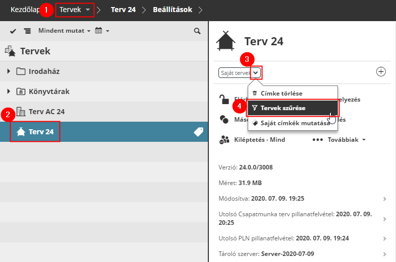Screen dimensions: 396x262
Task: Click the search magnifier icon
Action: (197, 31)
